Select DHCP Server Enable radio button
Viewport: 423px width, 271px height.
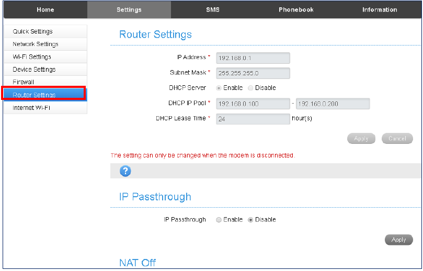point(219,88)
